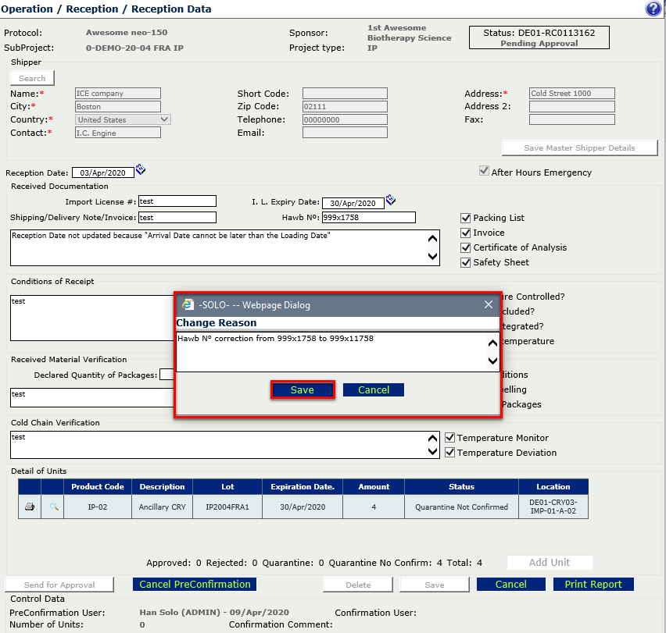Click the City field containing Boston

pyautogui.click(x=118, y=106)
